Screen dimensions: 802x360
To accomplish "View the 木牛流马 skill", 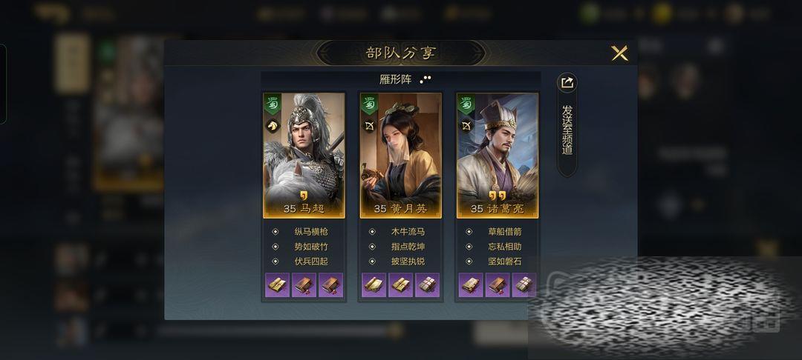I will (x=408, y=232).
